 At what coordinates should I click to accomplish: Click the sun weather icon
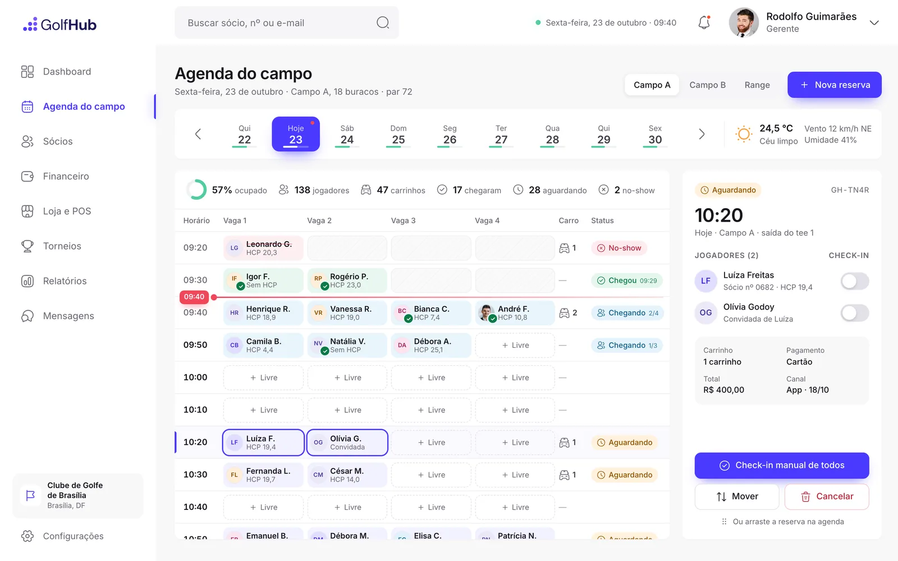click(x=744, y=134)
